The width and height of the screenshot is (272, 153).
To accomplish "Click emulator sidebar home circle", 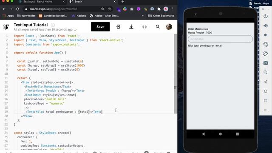I will [x=265, y=91].
